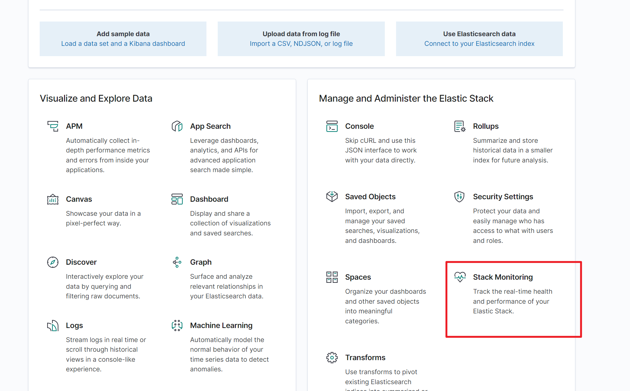Open the App Search icon
Image resolution: width=630 pixels, height=391 pixels.
tap(177, 126)
